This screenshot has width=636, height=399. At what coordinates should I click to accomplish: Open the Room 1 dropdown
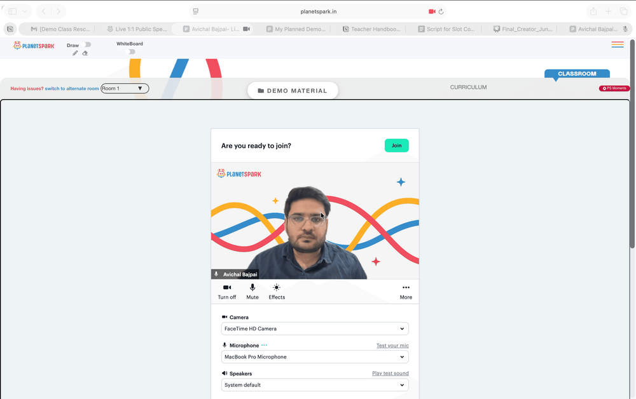point(125,88)
